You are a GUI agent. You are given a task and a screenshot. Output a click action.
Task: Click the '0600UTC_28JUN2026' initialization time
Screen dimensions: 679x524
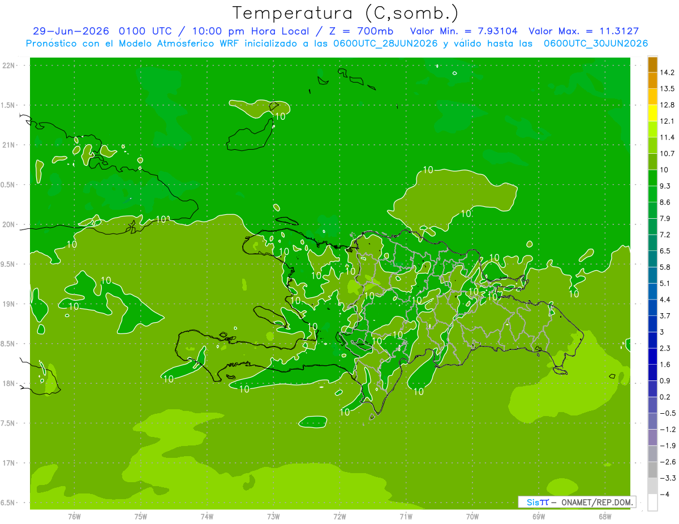385,44
